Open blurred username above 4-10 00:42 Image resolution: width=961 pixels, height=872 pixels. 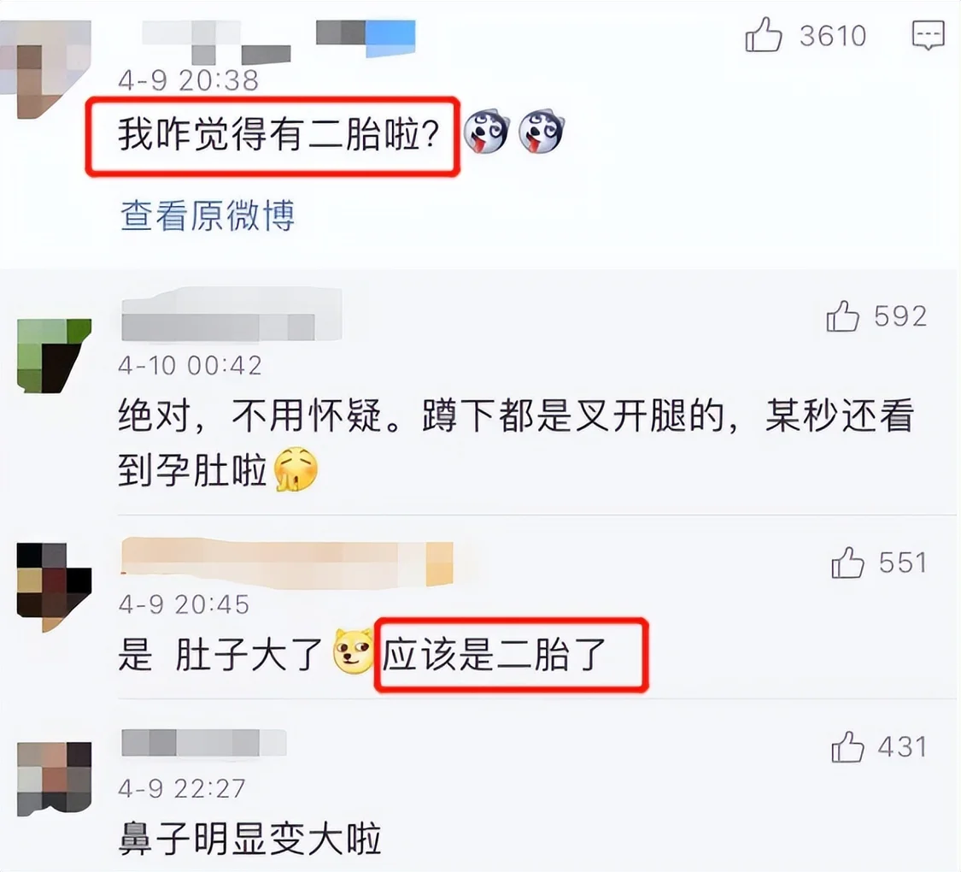[x=231, y=316]
